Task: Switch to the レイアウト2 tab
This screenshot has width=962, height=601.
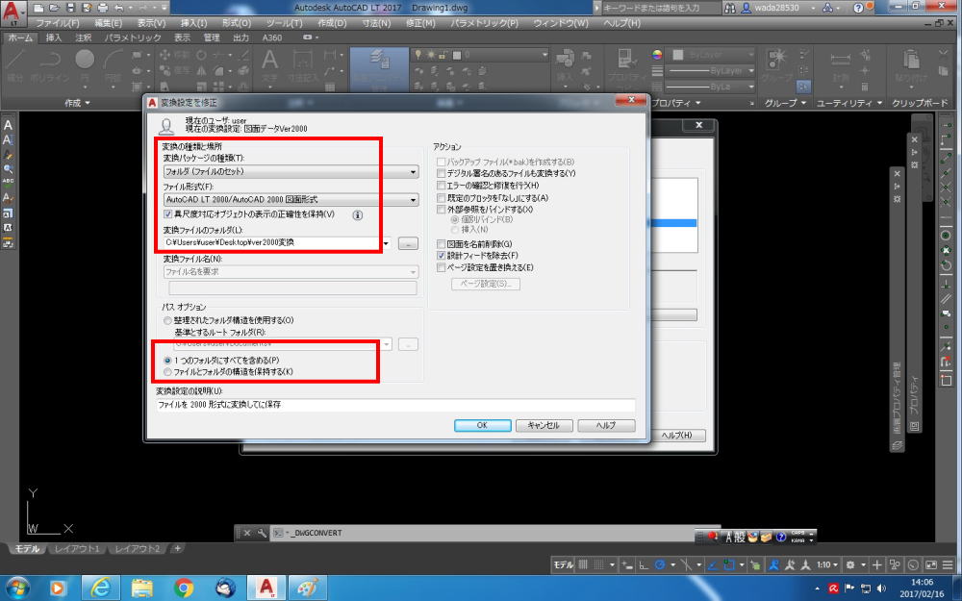Action: point(138,548)
